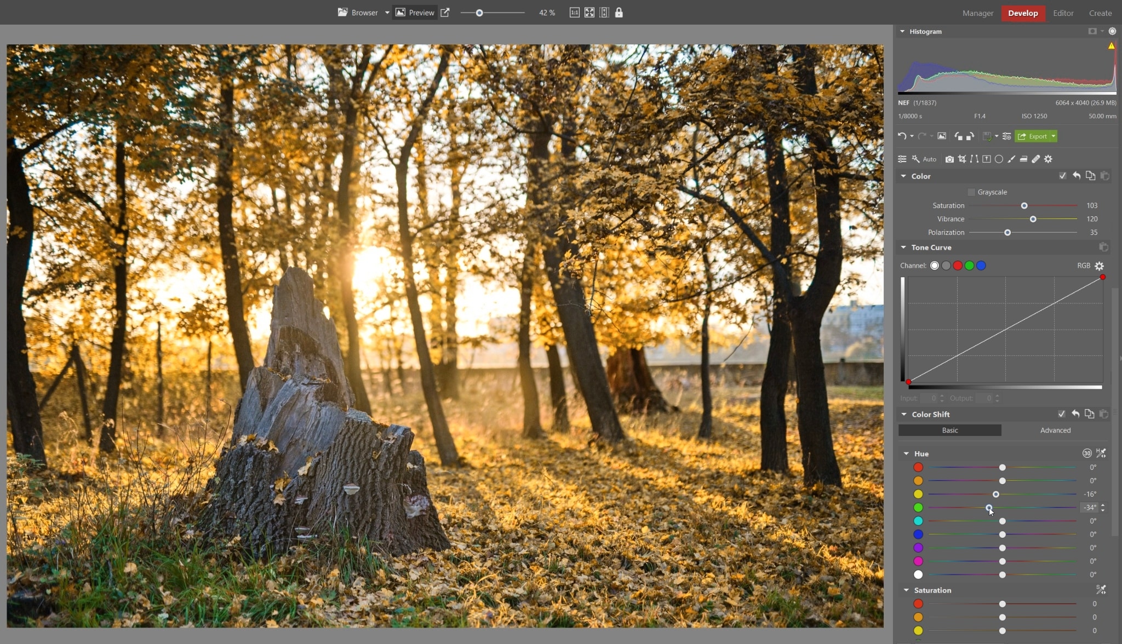This screenshot has height=644, width=1122.
Task: Switch to the Create module
Action: [x=1100, y=13]
